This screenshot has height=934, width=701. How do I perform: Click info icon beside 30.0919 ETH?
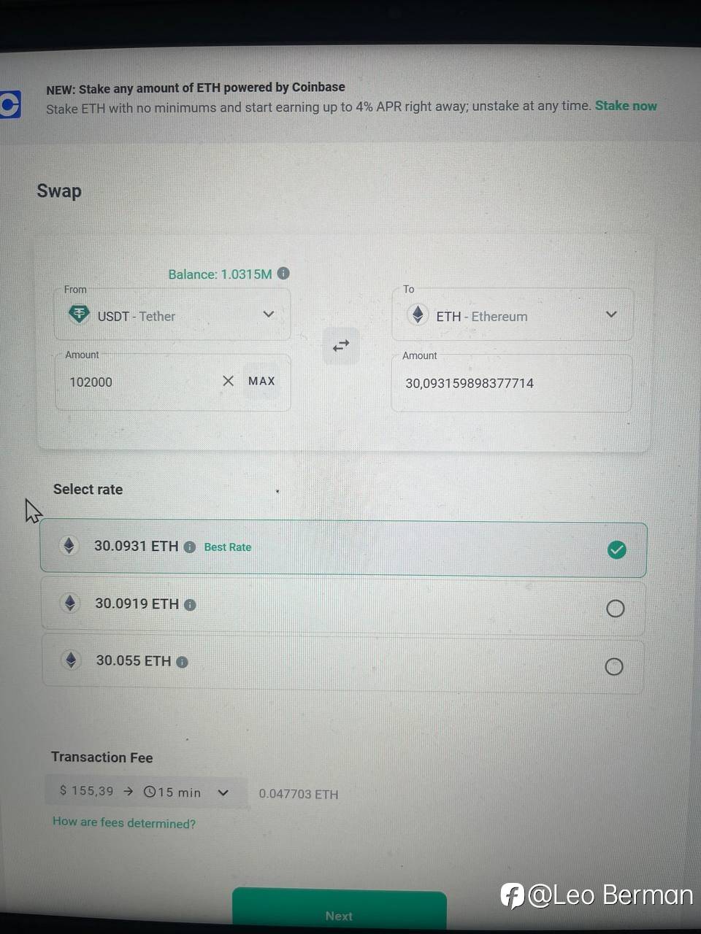point(190,604)
